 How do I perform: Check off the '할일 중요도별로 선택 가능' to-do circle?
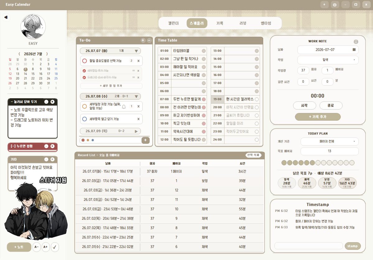coord(84,61)
